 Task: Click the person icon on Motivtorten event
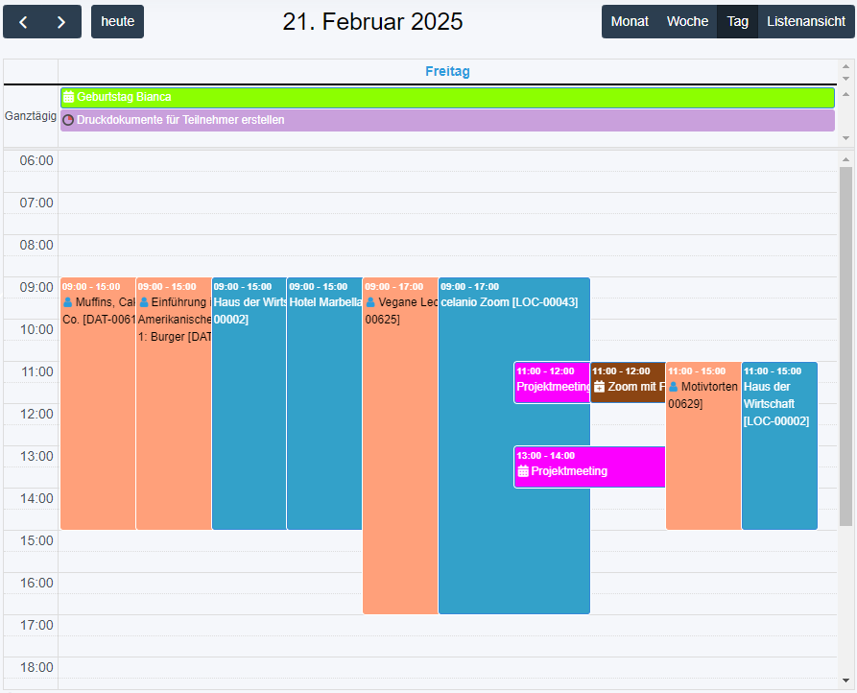[674, 387]
